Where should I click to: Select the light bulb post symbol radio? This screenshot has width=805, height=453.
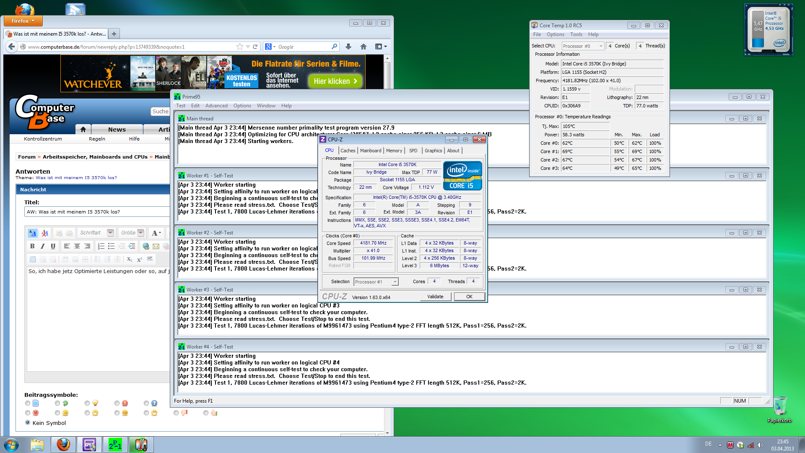(87, 403)
